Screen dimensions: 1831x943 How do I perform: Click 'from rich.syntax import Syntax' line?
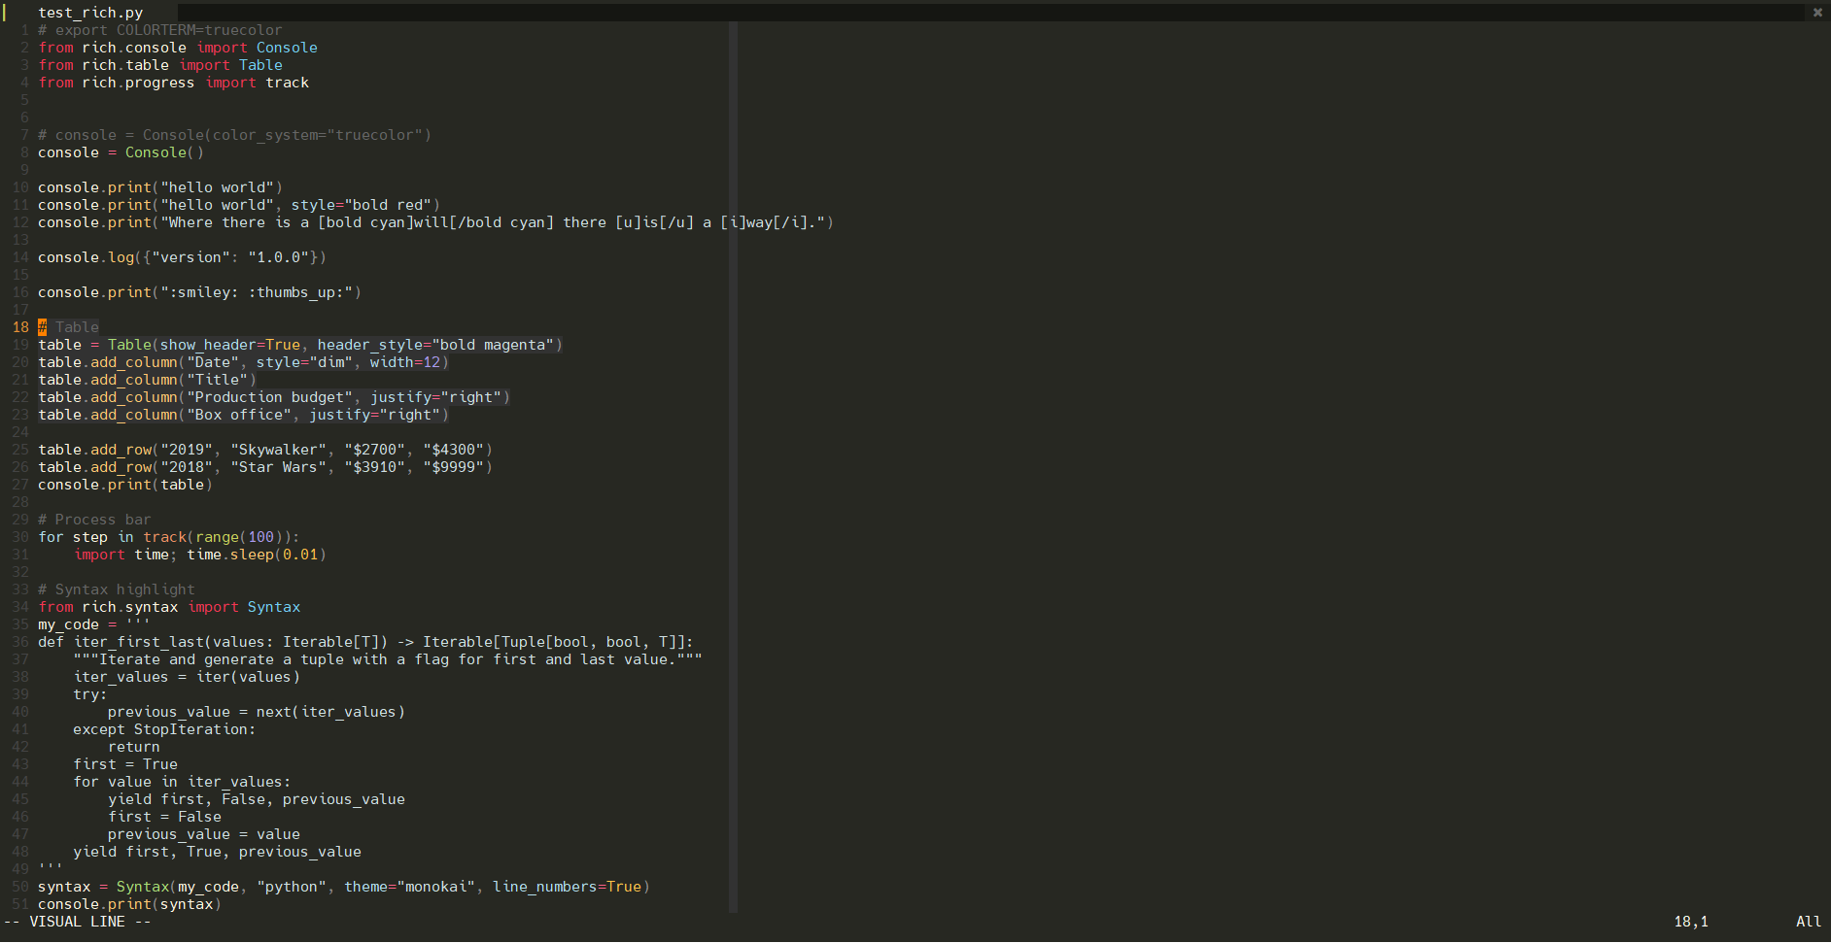point(169,607)
